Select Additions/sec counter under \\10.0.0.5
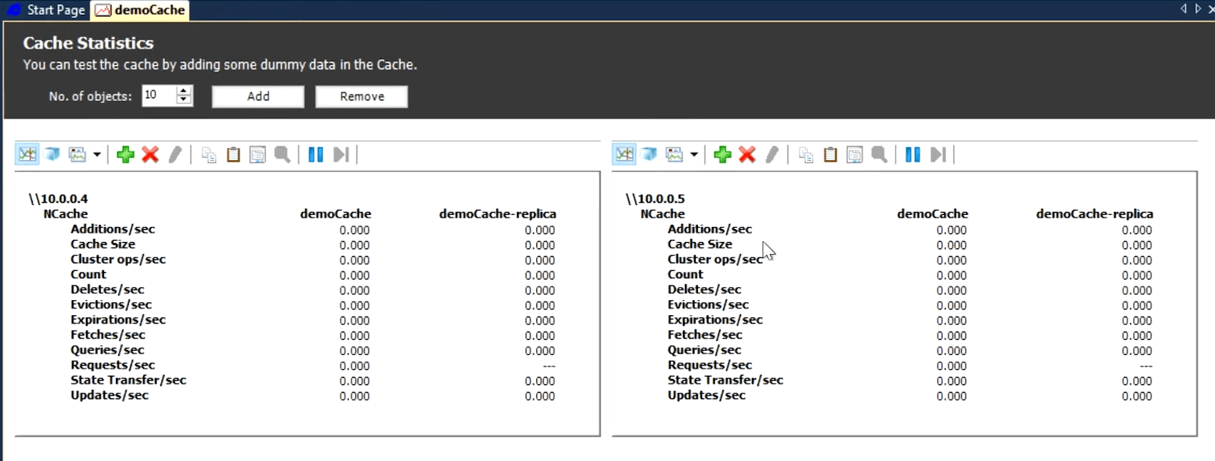Screen dimensions: 1215x461 709,229
